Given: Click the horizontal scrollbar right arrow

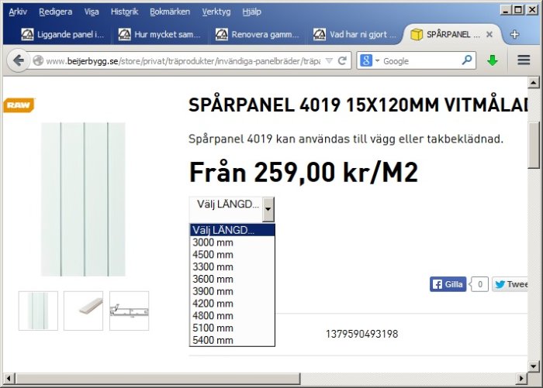Looking at the screenshot, I should point(521,378).
